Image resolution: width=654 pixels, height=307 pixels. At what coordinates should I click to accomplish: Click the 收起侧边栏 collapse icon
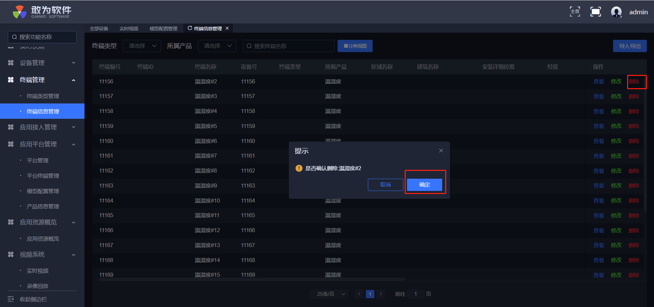click(x=11, y=299)
